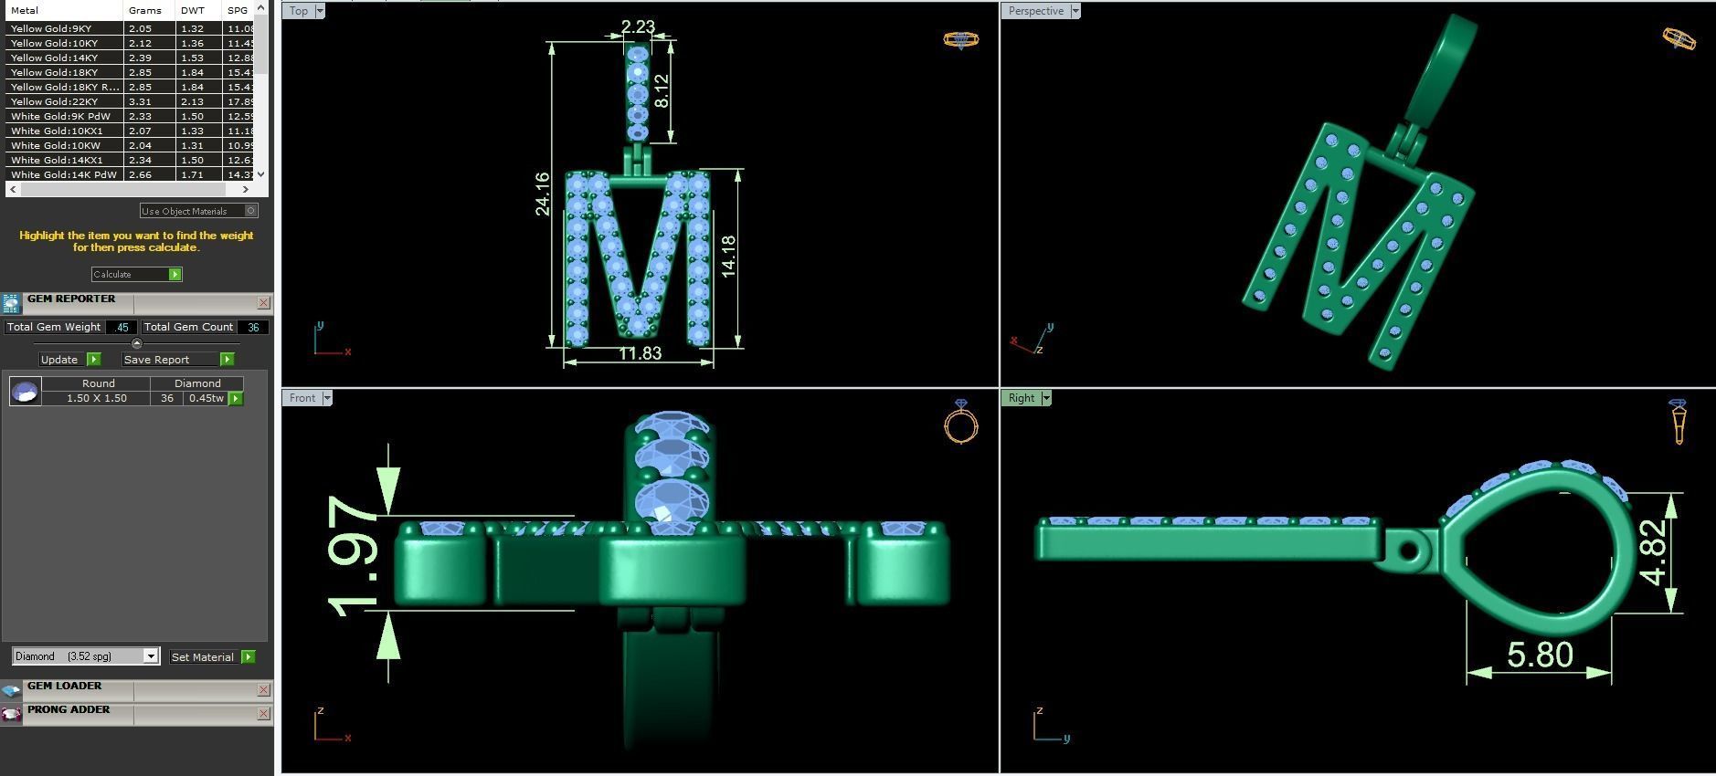Click the round diamond gem thumbnail

coord(26,391)
